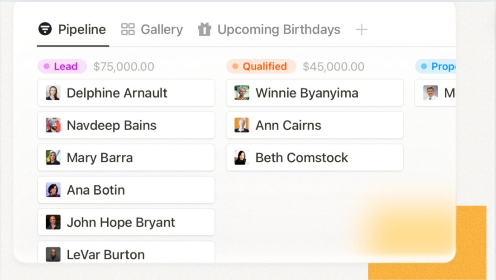Image resolution: width=496 pixels, height=280 pixels.
Task: Open the Upcoming Birthdays tab
Action: [x=269, y=30]
